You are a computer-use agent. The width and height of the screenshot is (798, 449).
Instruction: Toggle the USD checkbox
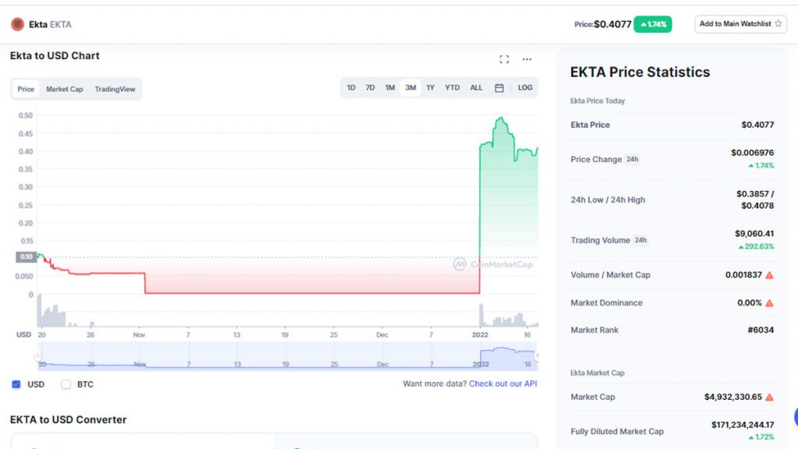tap(16, 384)
